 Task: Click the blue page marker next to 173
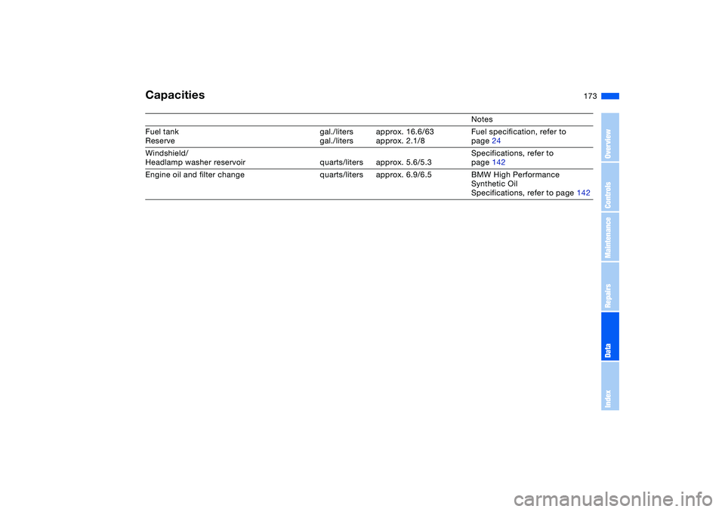pos(610,96)
